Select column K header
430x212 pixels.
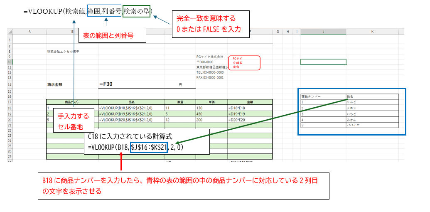(x=372, y=32)
